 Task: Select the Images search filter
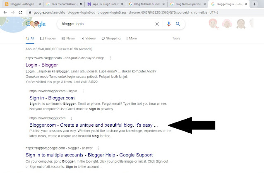(x=48, y=38)
